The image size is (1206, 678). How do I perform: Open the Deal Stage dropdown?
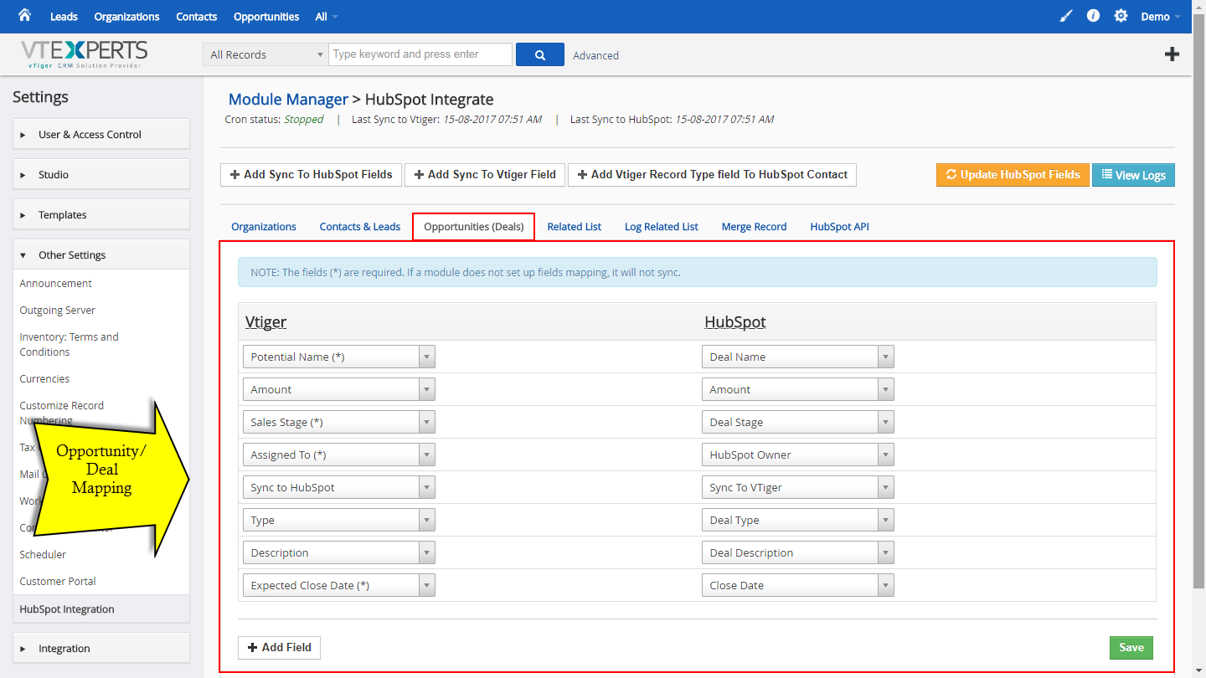click(798, 422)
